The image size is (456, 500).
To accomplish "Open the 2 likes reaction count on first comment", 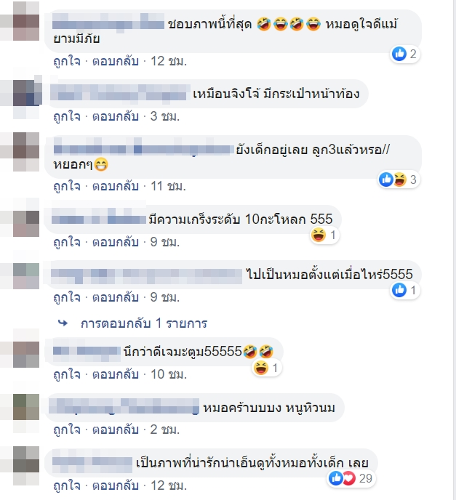I will click(x=405, y=54).
